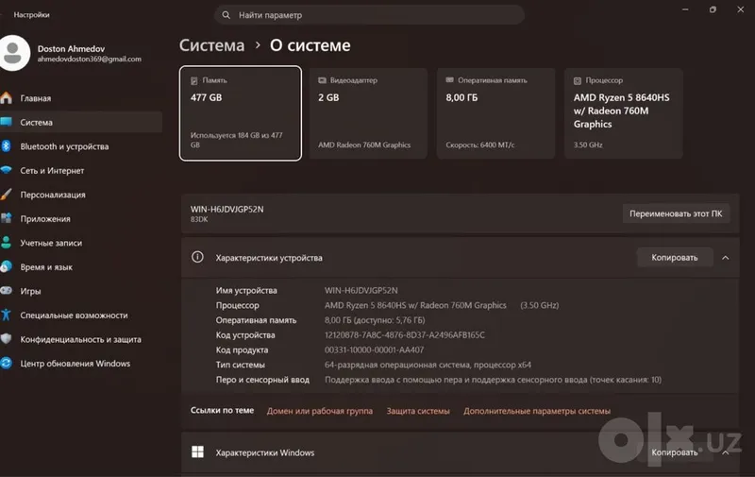Collapse Характеристики Windows section chevron
The image size is (755, 477).
pyautogui.click(x=725, y=452)
